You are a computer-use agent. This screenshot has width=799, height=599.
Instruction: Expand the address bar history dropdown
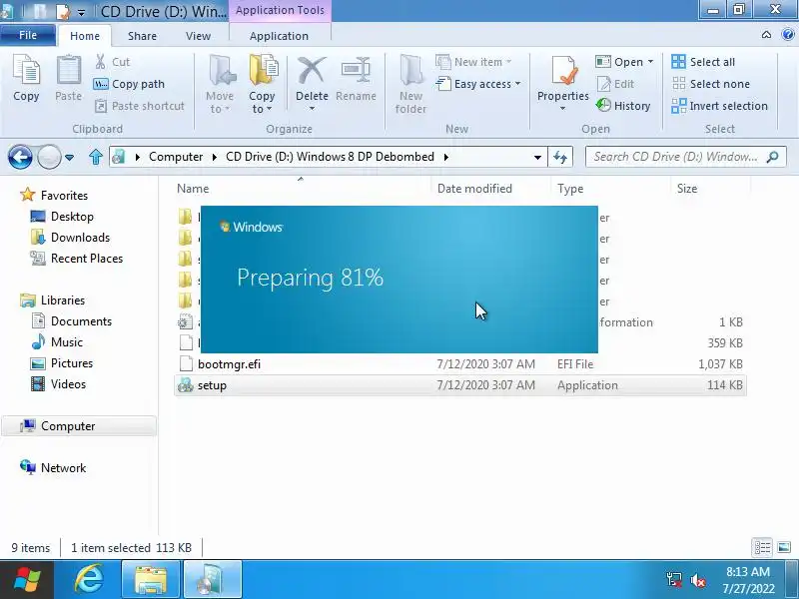click(x=537, y=157)
